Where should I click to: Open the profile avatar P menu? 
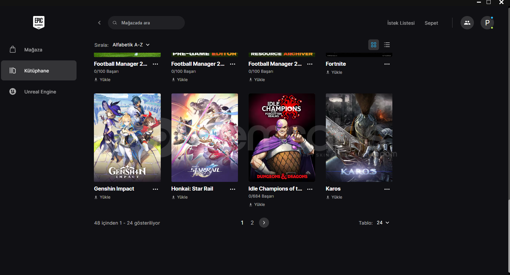point(487,23)
